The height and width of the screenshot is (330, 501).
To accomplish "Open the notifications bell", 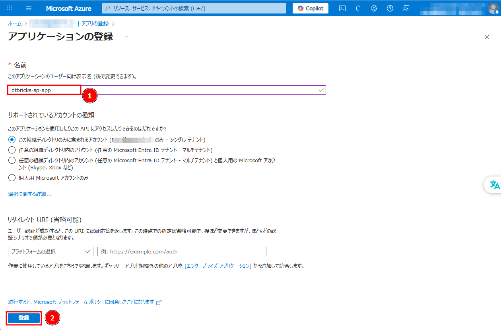I will [x=358, y=8].
